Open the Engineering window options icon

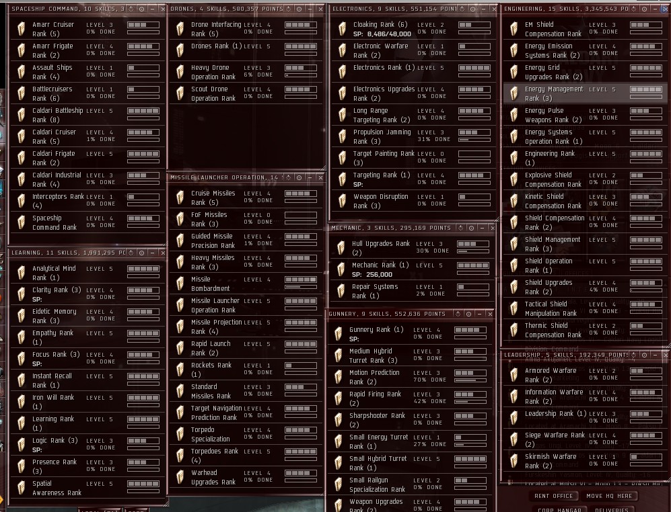pos(634,9)
